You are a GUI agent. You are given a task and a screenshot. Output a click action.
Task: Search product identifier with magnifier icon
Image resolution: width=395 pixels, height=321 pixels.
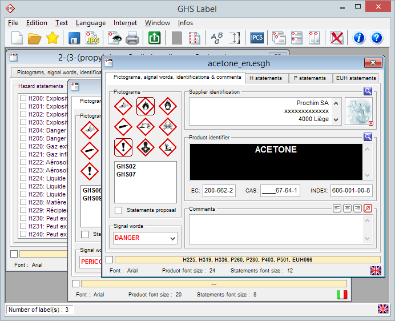point(368,137)
